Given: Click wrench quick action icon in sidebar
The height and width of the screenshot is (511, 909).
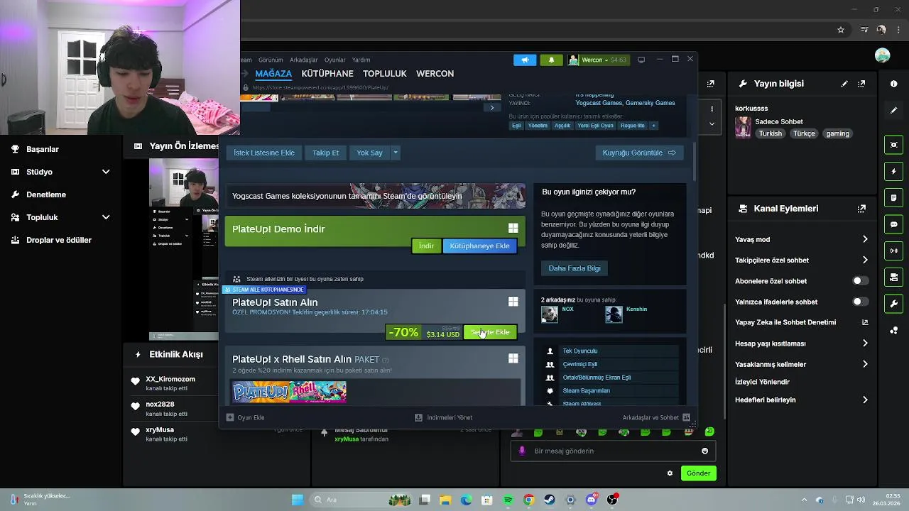Looking at the screenshot, I should click(x=893, y=304).
